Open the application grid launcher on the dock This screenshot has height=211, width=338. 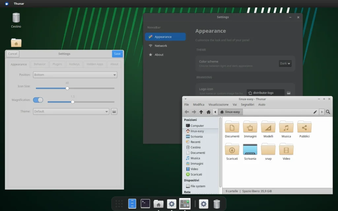(x=119, y=204)
